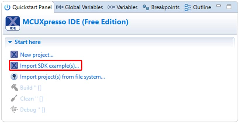Click the MCUXpresso IDE (Free Edition) title
The height and width of the screenshot is (123, 239).
pos(75,22)
